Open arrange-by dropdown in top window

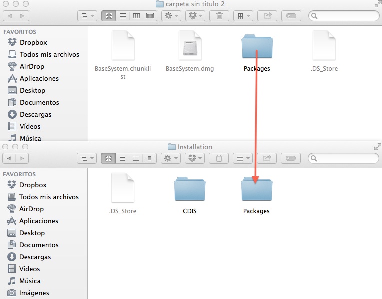(x=243, y=16)
